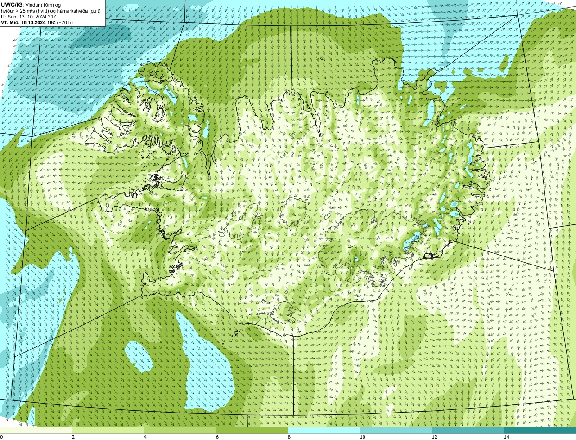Click the "4" label on the color scale

(145, 437)
